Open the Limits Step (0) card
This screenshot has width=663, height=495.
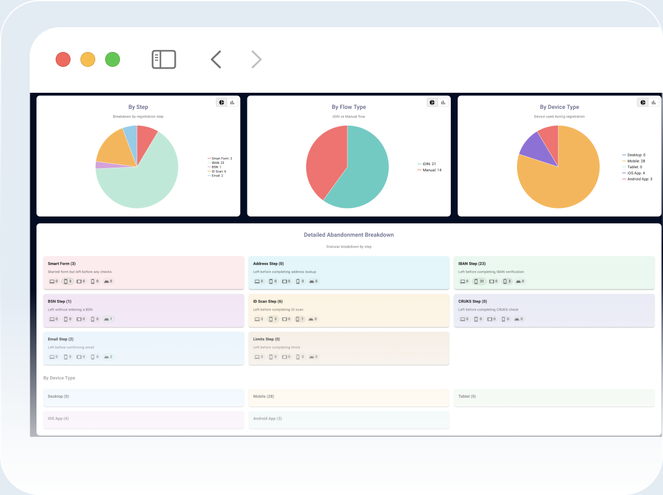(x=349, y=348)
